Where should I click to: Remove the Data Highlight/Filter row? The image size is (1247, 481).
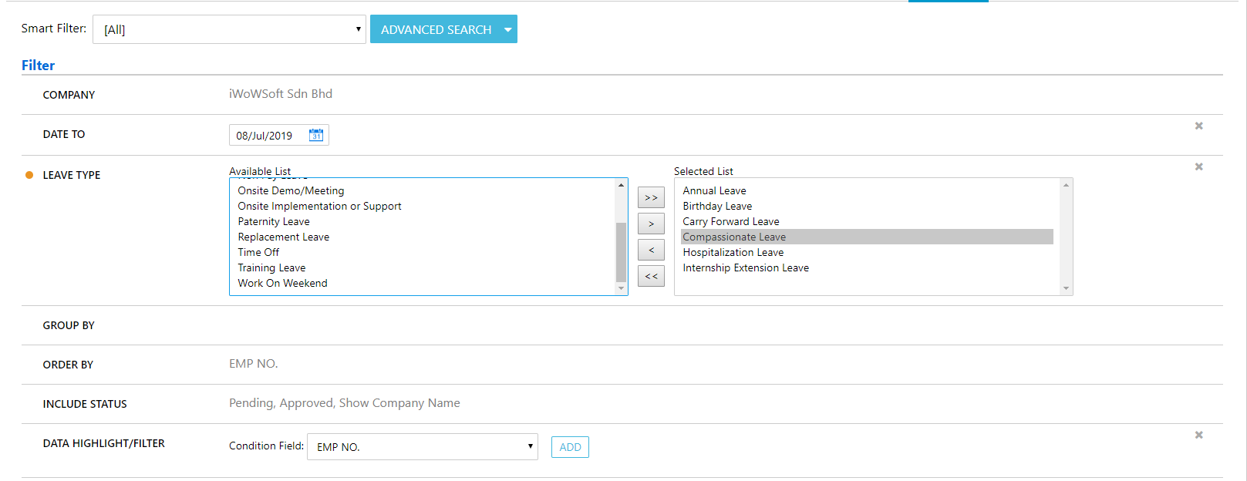pyautogui.click(x=1198, y=435)
